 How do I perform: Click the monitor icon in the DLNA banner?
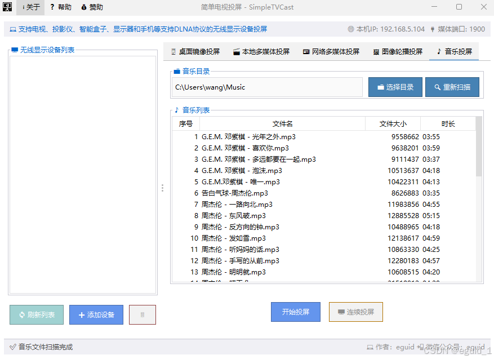[x=13, y=29]
